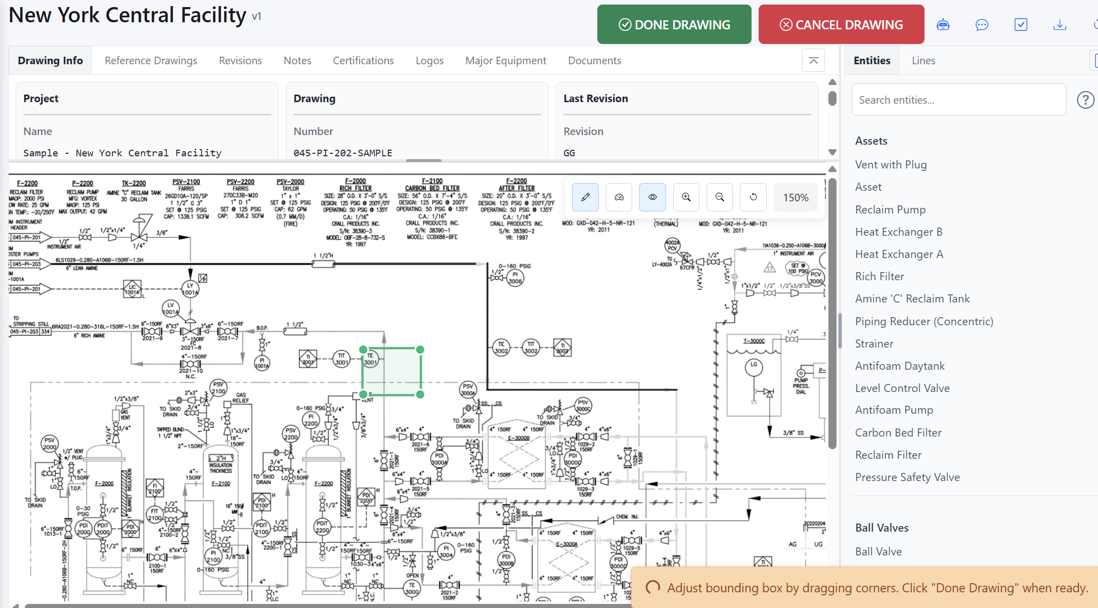Select the gauge measurement tool
The width and height of the screenshot is (1098, 608).
(x=619, y=197)
